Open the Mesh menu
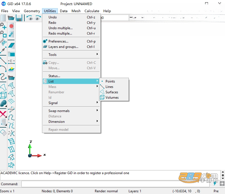Viewport: 225px width, 194px height. click(76, 11)
